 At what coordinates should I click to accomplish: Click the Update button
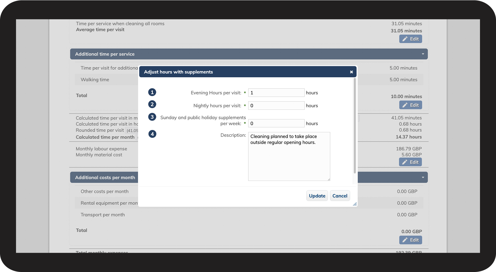[x=317, y=196]
